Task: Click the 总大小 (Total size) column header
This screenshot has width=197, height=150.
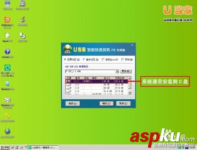Action: 108,78
